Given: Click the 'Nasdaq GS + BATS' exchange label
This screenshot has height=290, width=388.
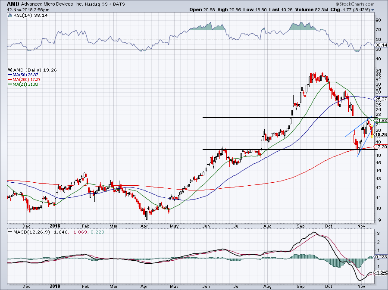Looking at the screenshot, I should pyautogui.click(x=105, y=4).
